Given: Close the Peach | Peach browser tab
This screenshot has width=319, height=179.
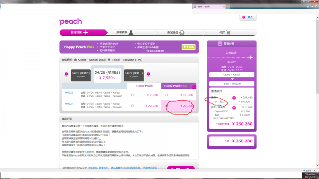Looking at the screenshot, I should pyautogui.click(x=224, y=7).
